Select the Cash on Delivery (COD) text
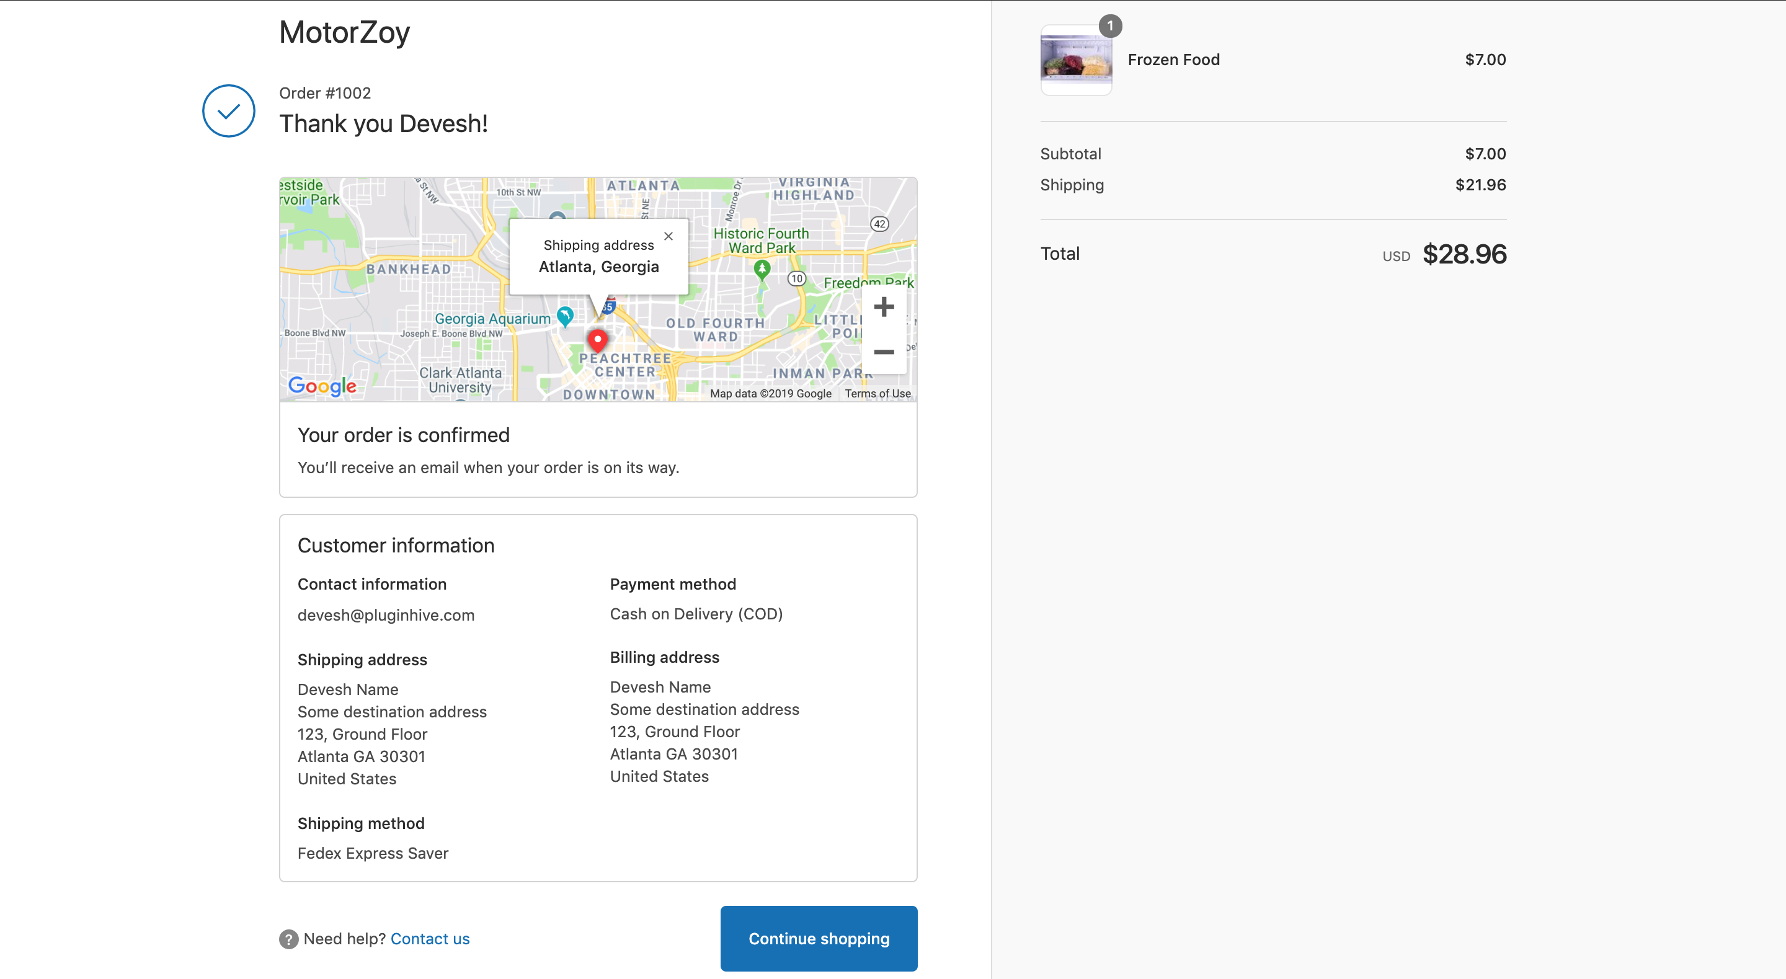Image resolution: width=1786 pixels, height=979 pixels. [x=696, y=614]
